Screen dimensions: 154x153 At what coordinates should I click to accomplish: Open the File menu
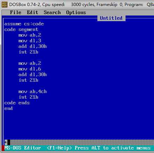click(x=15, y=12)
